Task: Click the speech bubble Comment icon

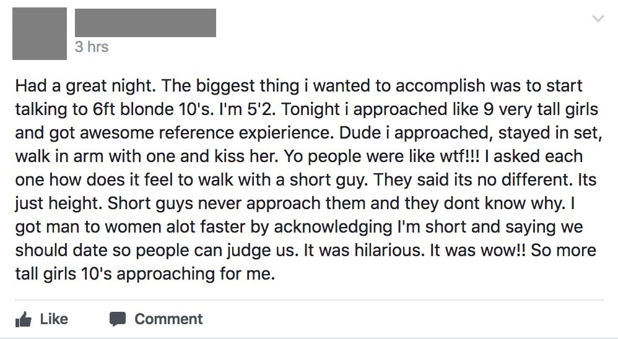Action: pos(118,319)
